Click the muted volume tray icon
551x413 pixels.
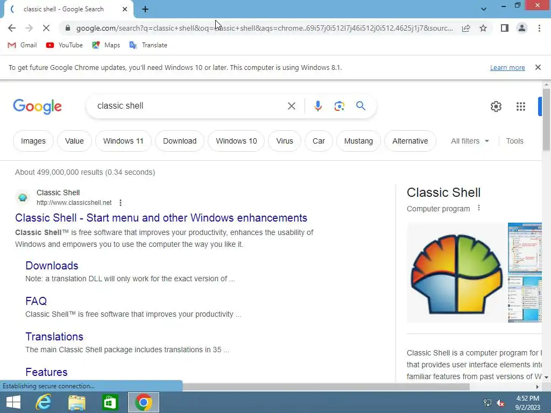(500, 403)
